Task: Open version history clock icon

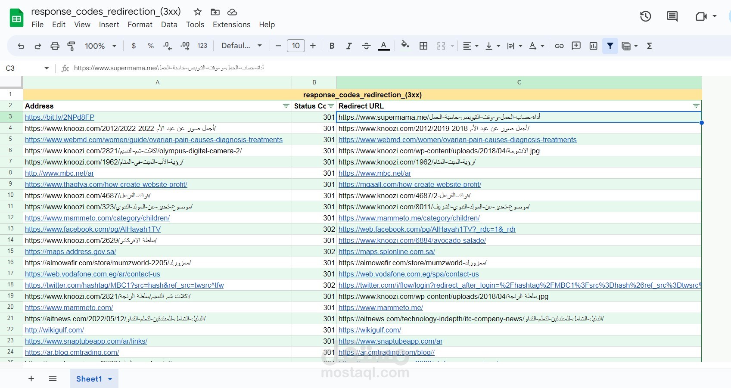Action: pos(645,16)
